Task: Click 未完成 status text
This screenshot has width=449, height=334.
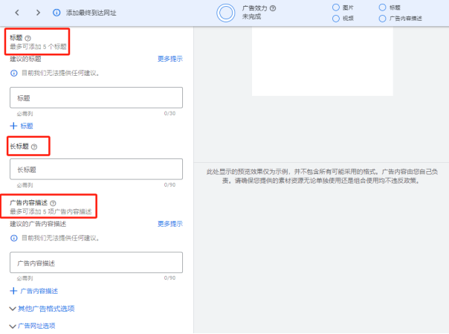Action: [251, 16]
